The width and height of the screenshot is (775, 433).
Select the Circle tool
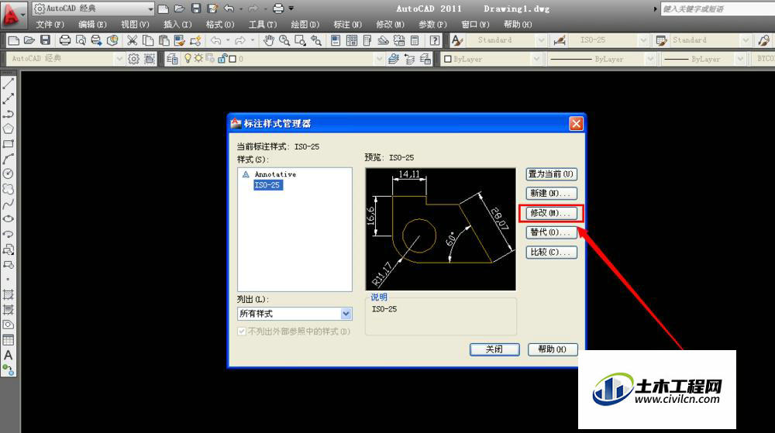point(8,174)
